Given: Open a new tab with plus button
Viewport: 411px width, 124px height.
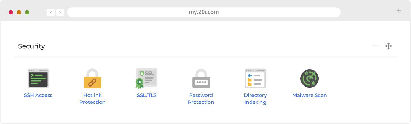Looking at the screenshot, I should pyautogui.click(x=398, y=11).
